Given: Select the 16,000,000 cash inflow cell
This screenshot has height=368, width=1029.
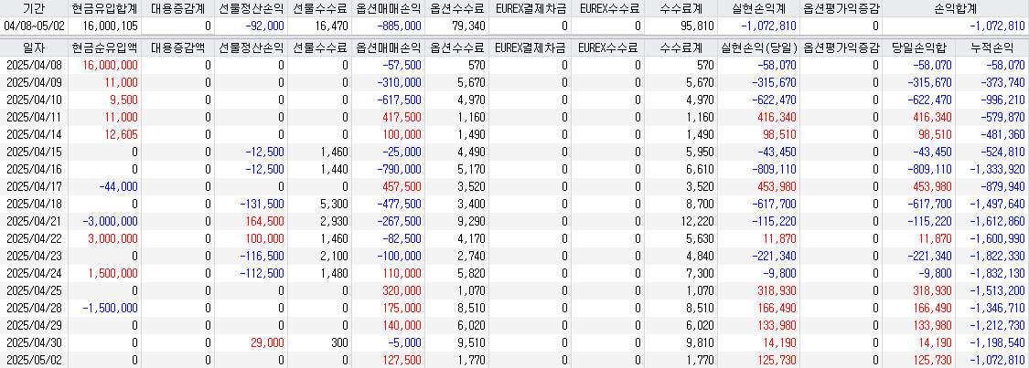Looking at the screenshot, I should [103, 65].
